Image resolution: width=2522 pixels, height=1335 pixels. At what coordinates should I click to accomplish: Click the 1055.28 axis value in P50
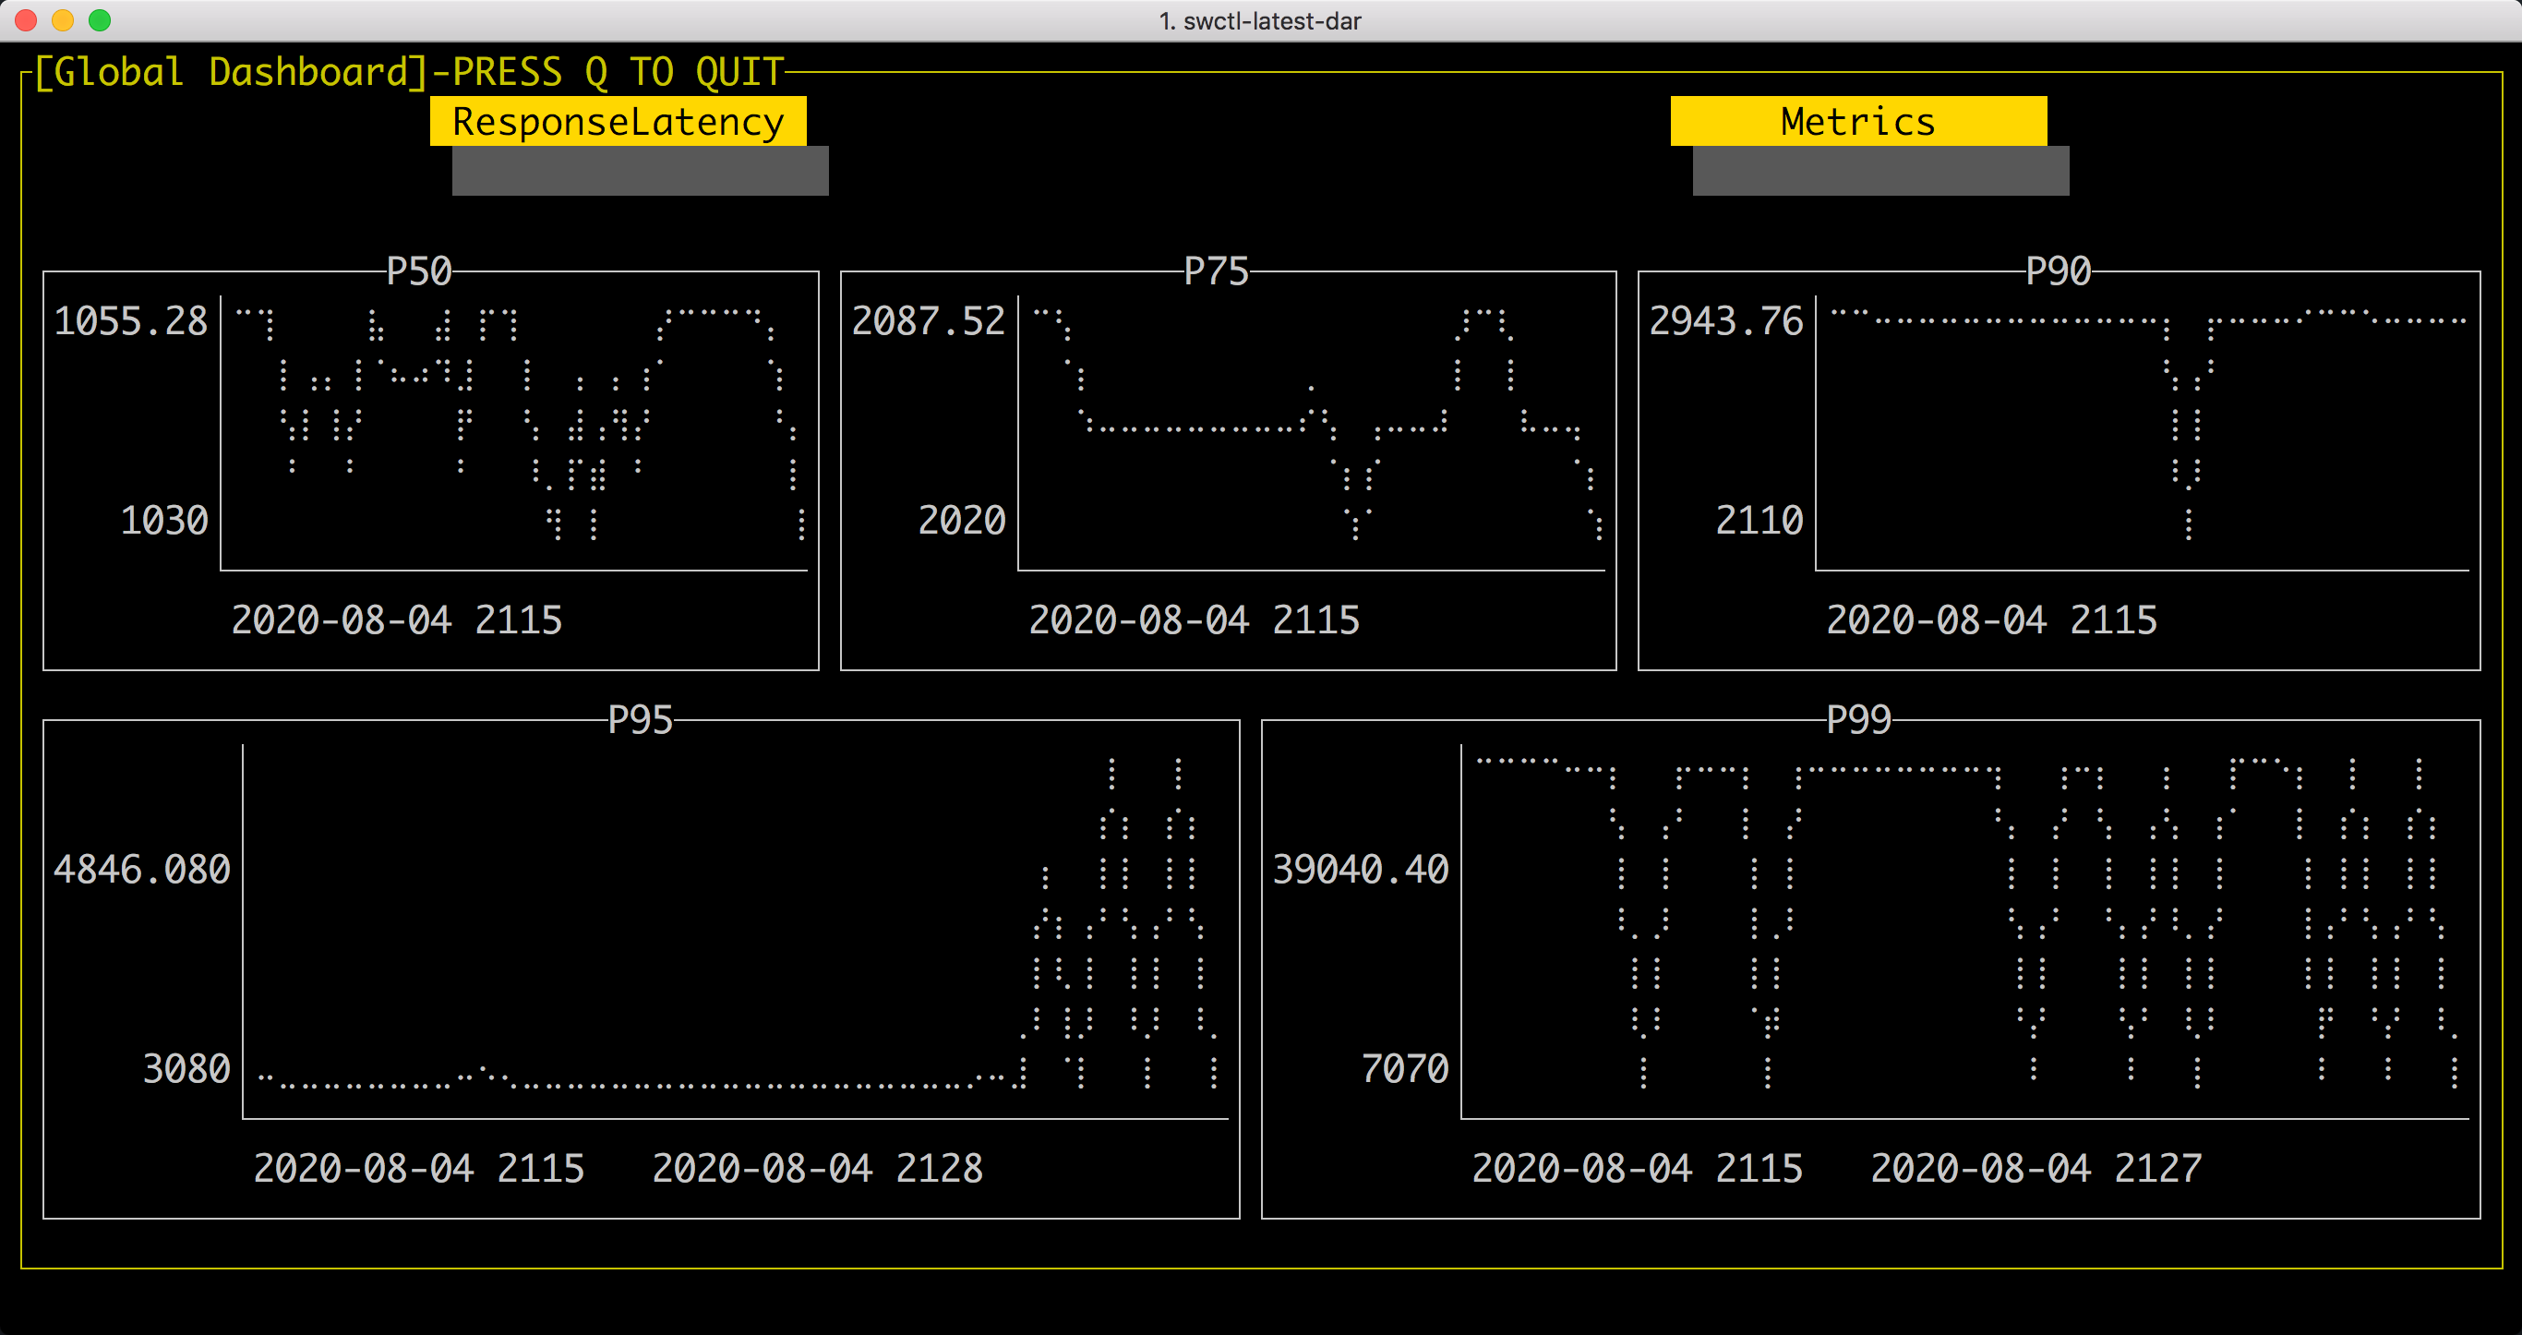pos(130,321)
